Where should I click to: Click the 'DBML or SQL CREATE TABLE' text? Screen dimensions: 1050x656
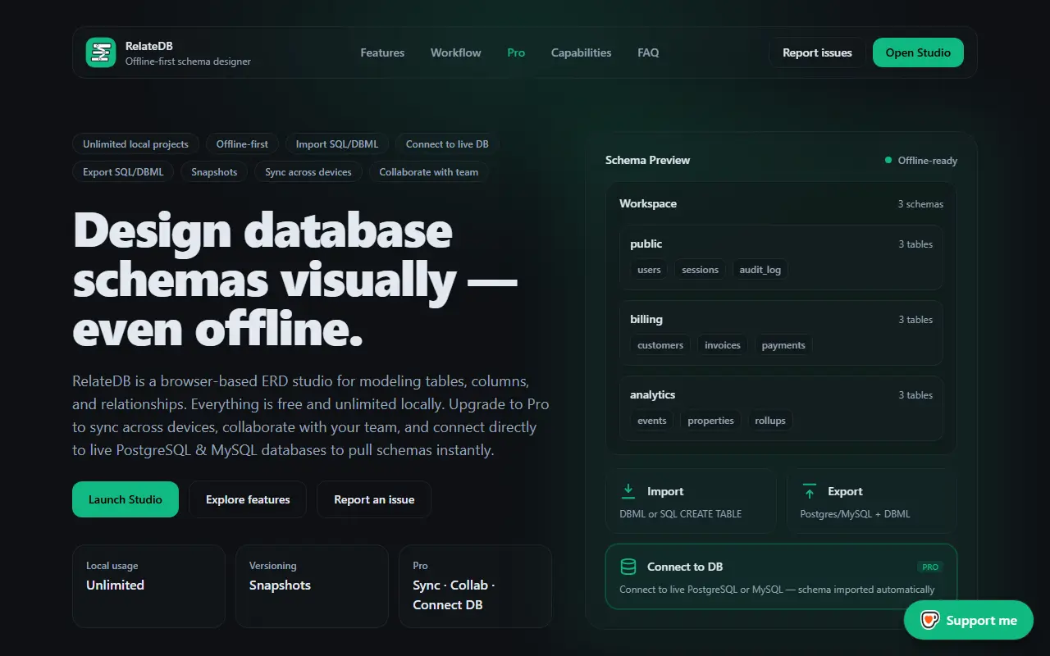click(x=680, y=514)
